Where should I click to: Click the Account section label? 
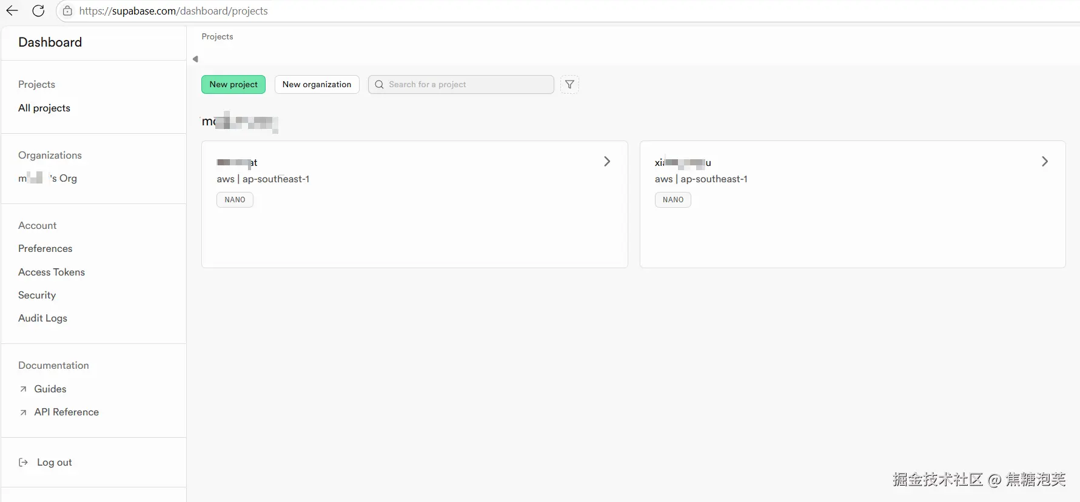coord(37,225)
